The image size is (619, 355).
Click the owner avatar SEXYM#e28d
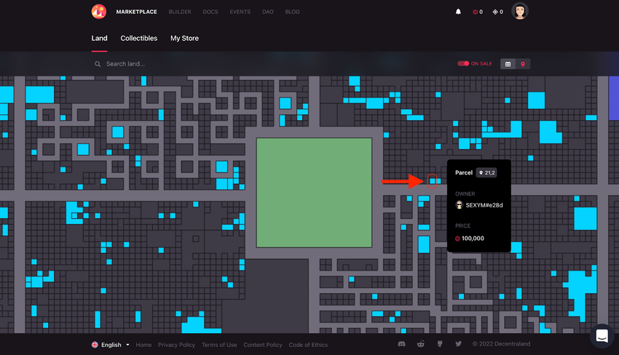click(x=459, y=205)
